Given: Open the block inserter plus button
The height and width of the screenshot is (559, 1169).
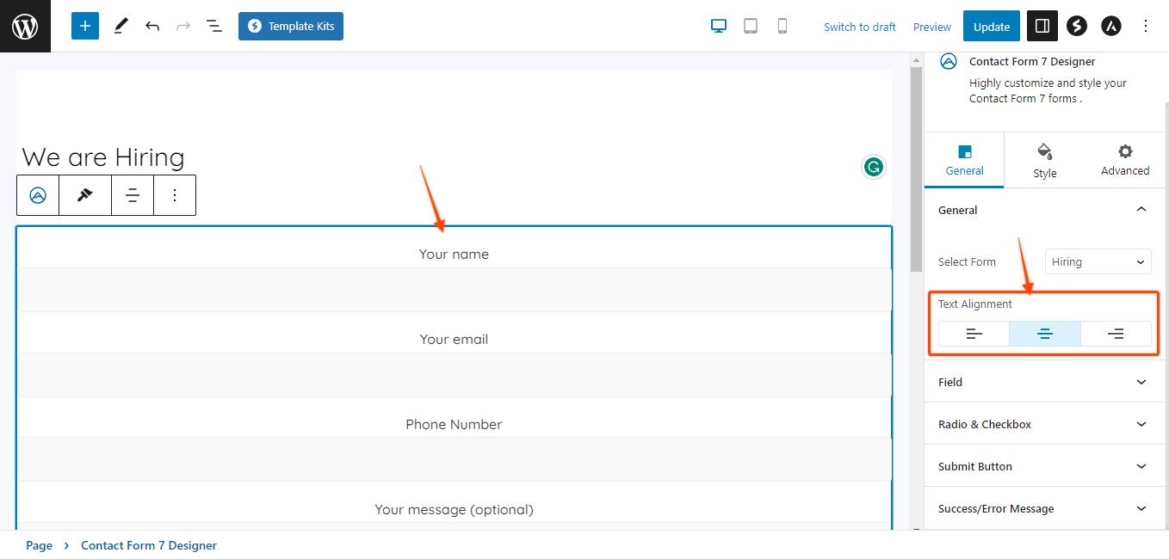Looking at the screenshot, I should coord(85,26).
